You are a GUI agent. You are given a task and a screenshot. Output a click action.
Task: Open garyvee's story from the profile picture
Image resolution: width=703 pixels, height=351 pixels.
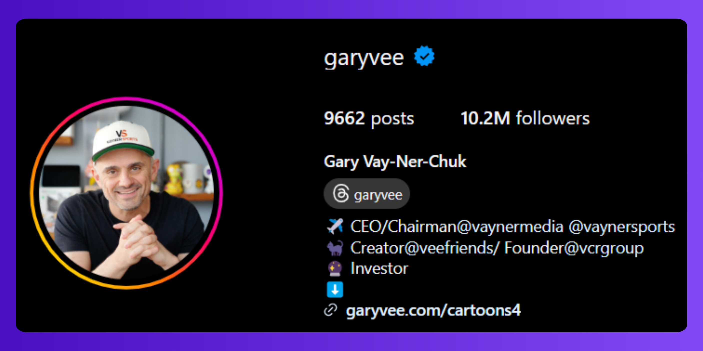[126, 193]
